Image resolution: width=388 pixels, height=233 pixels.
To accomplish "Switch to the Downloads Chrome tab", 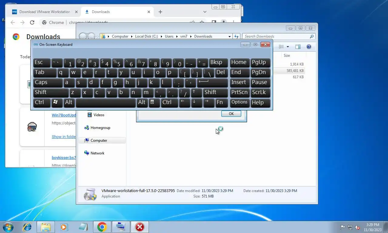I will (117, 12).
